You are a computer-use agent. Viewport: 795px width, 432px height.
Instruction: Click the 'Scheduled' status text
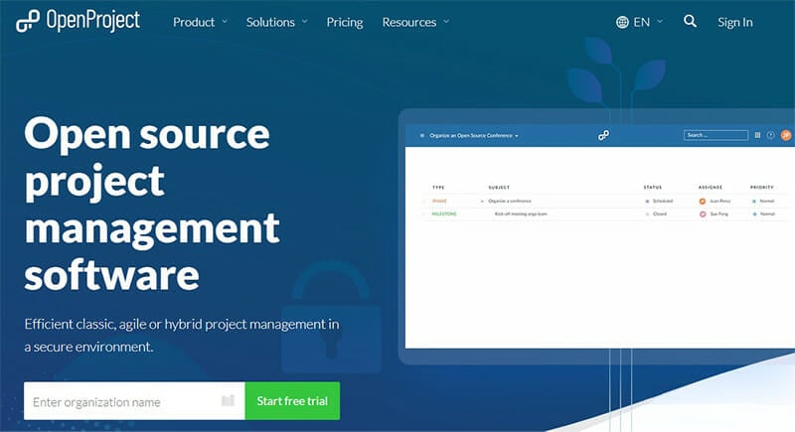(663, 201)
